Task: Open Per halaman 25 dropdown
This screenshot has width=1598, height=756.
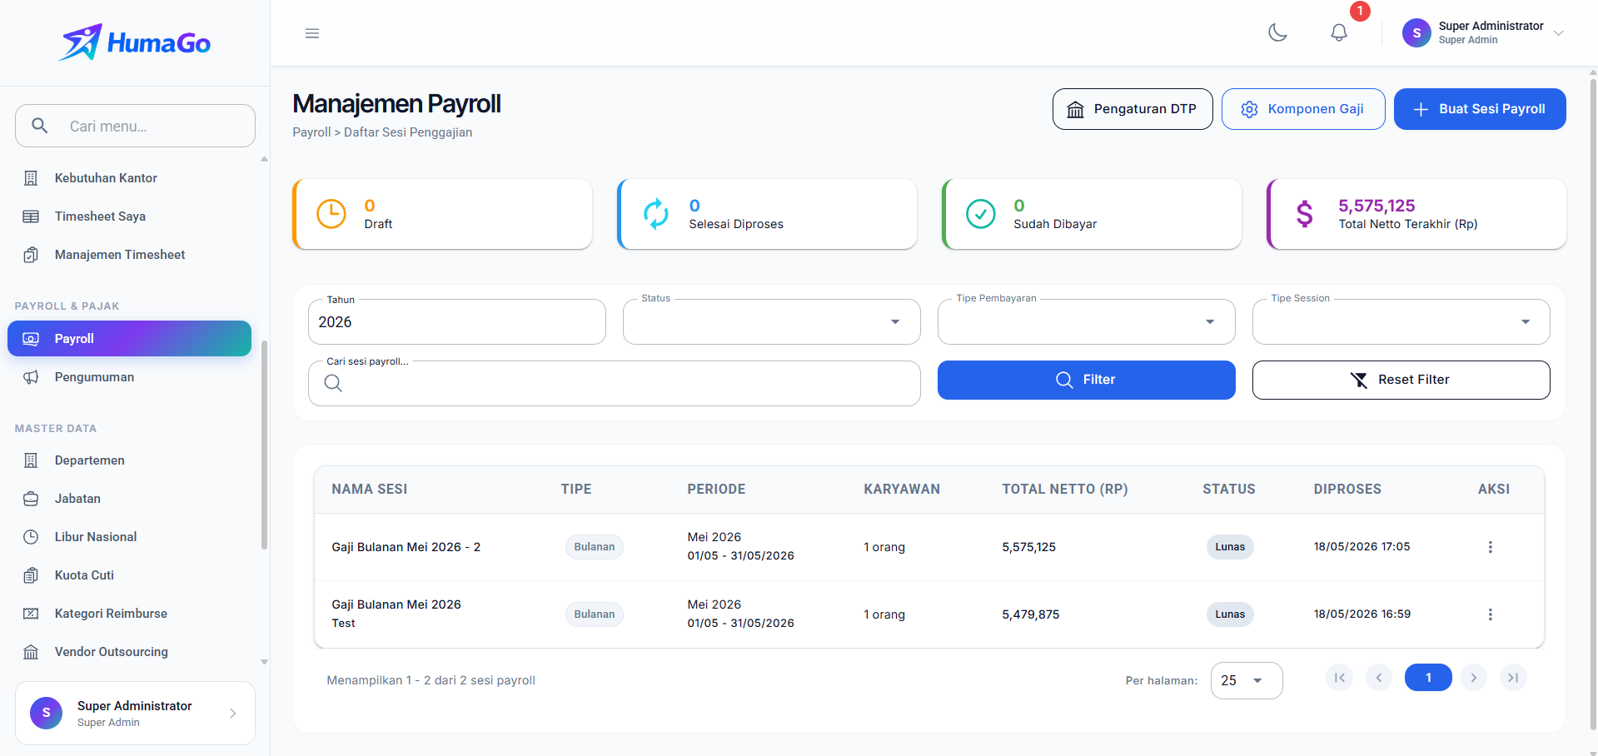Action: [1247, 680]
